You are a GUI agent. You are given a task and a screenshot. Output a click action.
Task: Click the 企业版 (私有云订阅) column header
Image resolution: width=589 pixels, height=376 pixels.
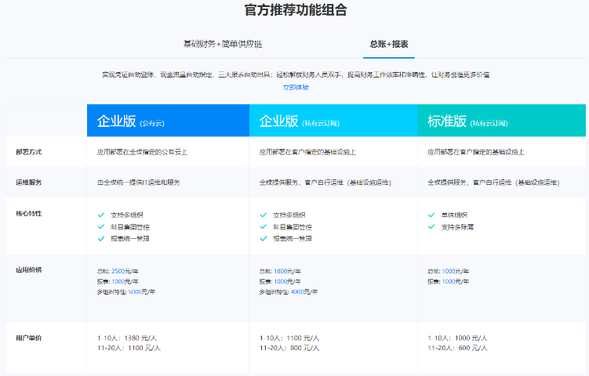333,121
